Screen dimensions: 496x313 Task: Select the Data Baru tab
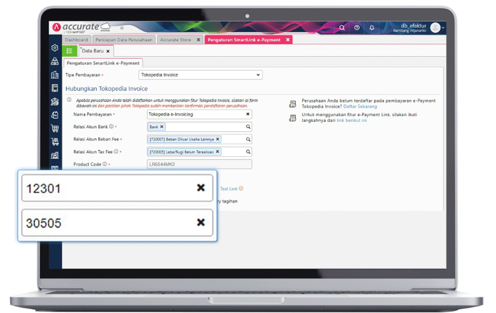(93, 51)
